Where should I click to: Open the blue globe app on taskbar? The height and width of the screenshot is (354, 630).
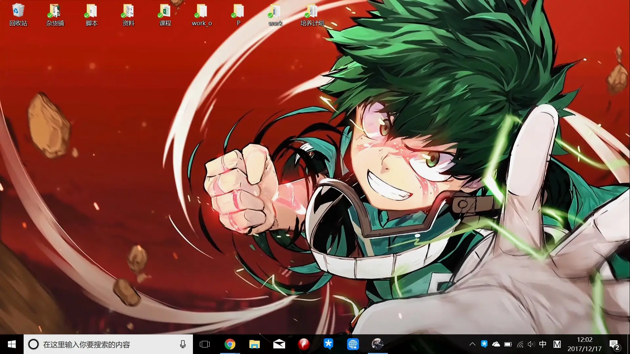tap(353, 344)
